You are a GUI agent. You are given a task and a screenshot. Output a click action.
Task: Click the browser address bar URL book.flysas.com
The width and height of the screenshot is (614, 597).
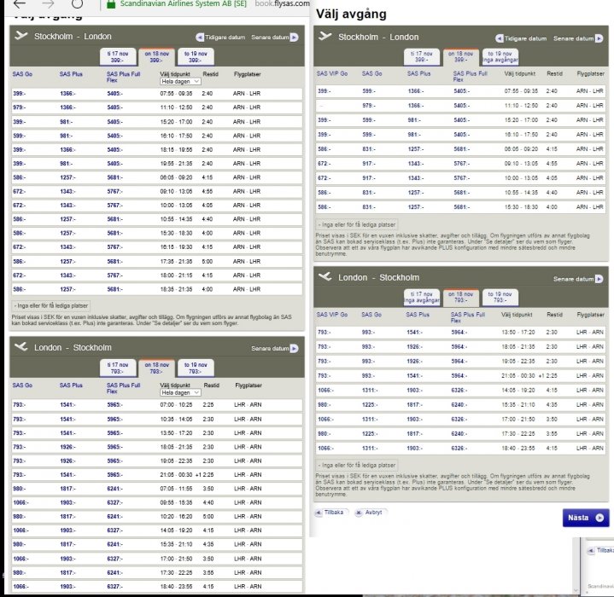coord(282,4)
